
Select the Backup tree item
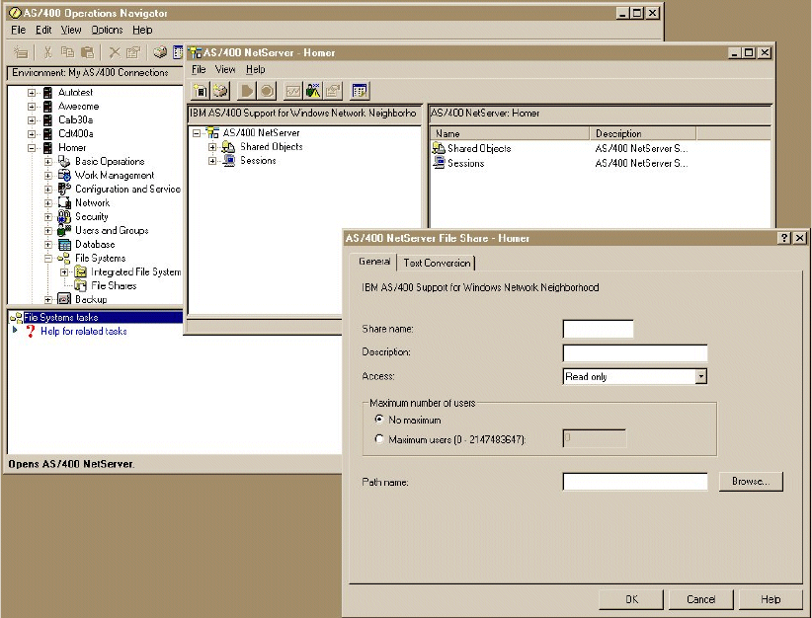(91, 300)
